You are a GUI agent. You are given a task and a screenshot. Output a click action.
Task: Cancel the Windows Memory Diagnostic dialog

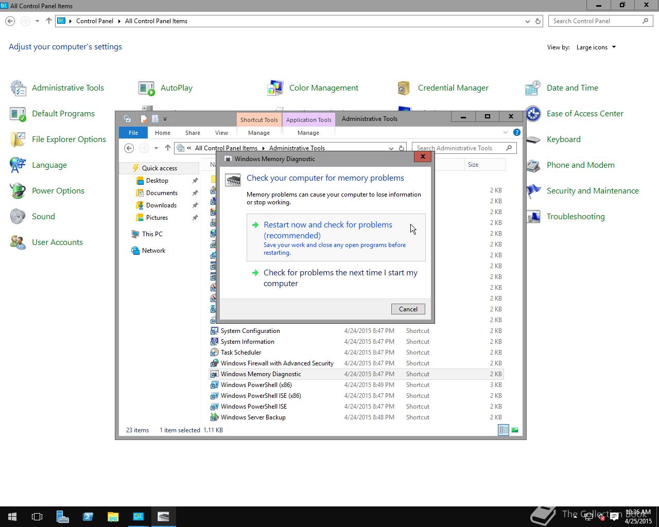click(408, 309)
